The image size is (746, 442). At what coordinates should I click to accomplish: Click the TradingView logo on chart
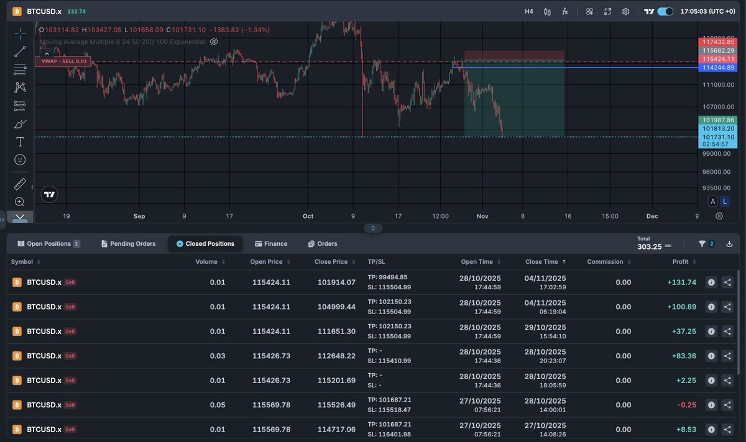(x=50, y=194)
